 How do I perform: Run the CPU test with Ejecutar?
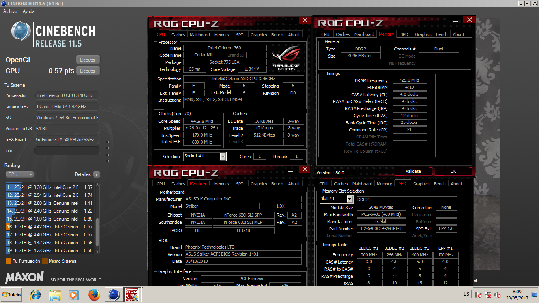88,71
